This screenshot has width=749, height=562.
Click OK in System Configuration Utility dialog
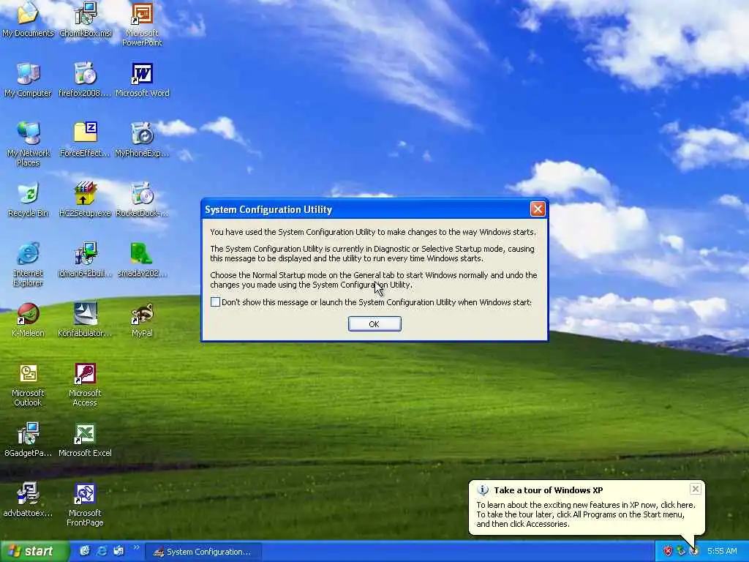[x=374, y=324]
